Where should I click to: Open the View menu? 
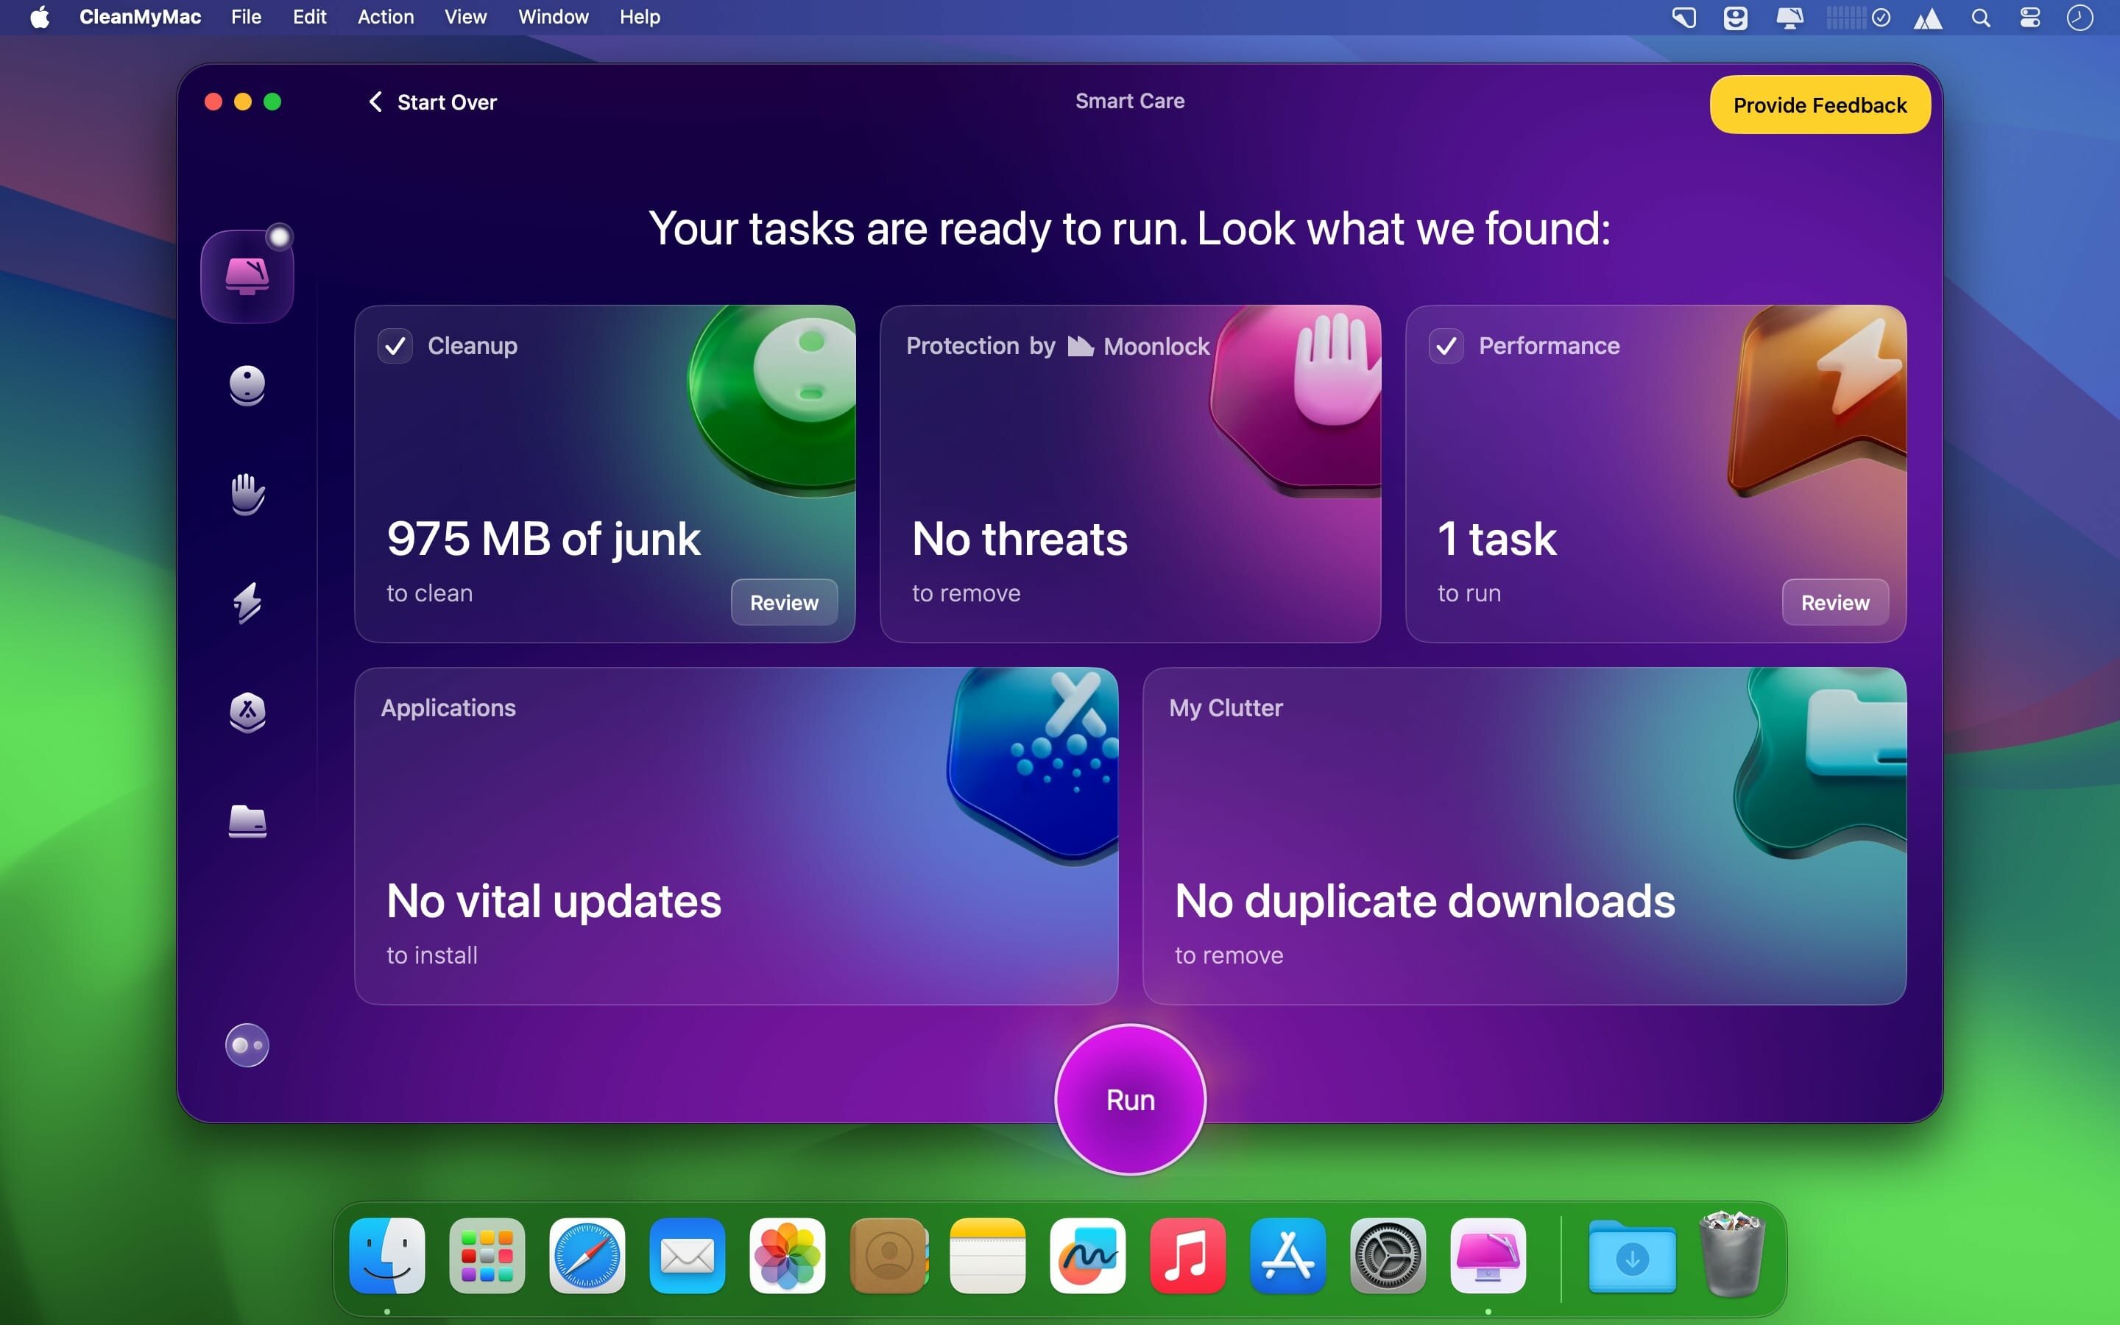465,18
